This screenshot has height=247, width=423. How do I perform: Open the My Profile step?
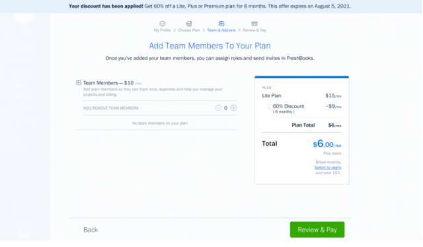click(162, 30)
